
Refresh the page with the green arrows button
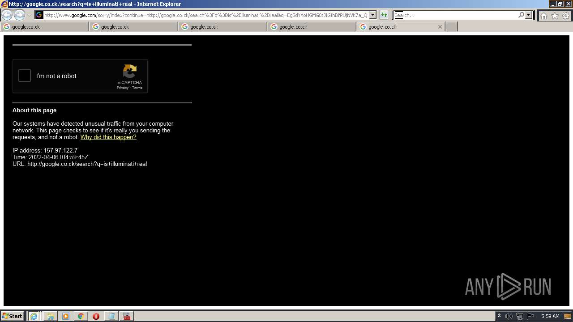384,15
